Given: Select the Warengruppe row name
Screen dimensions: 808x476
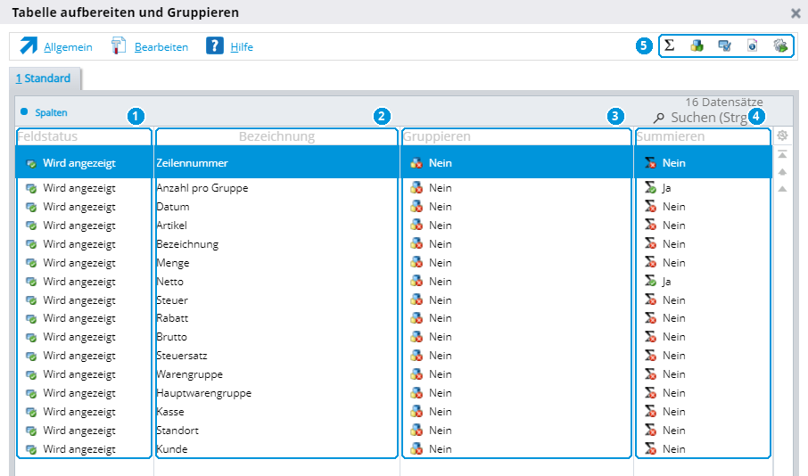Looking at the screenshot, I should coord(189,374).
